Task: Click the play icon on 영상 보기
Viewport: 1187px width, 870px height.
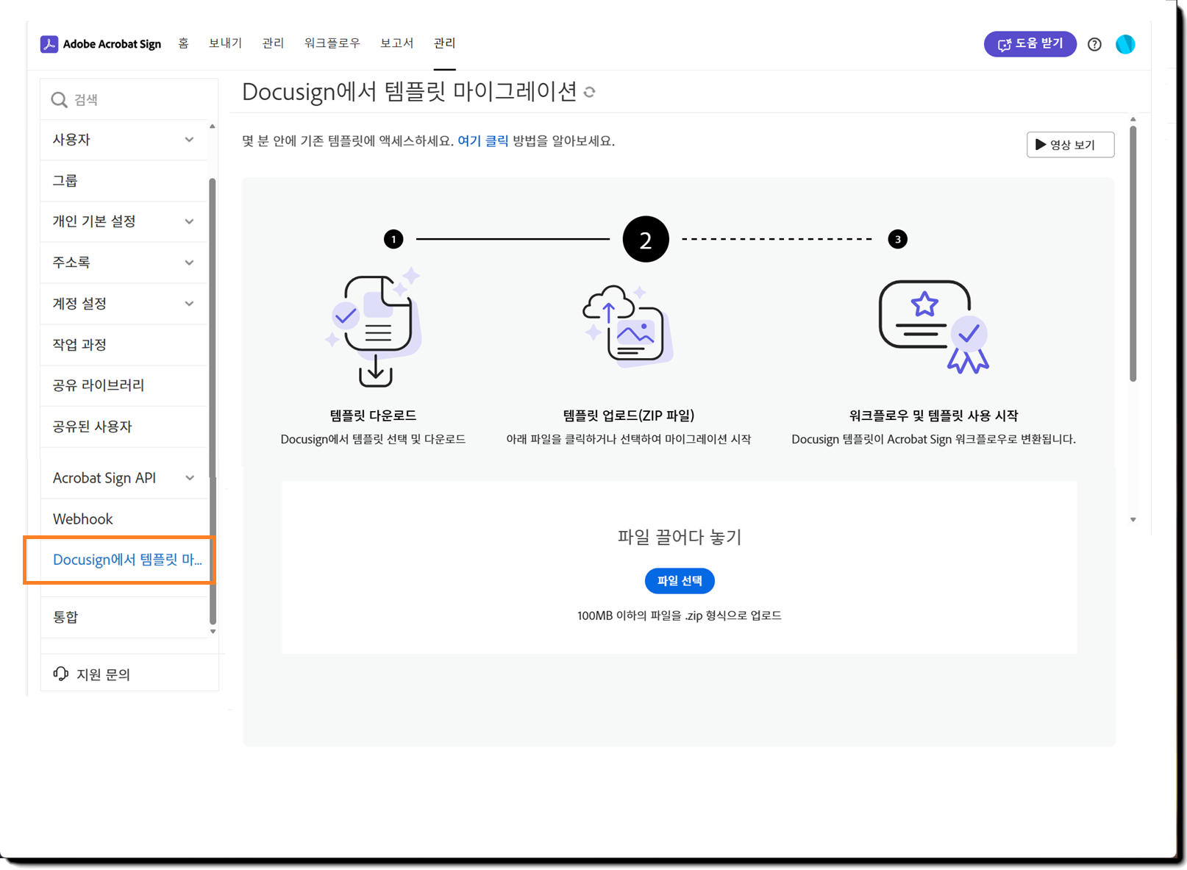Action: pos(1041,144)
